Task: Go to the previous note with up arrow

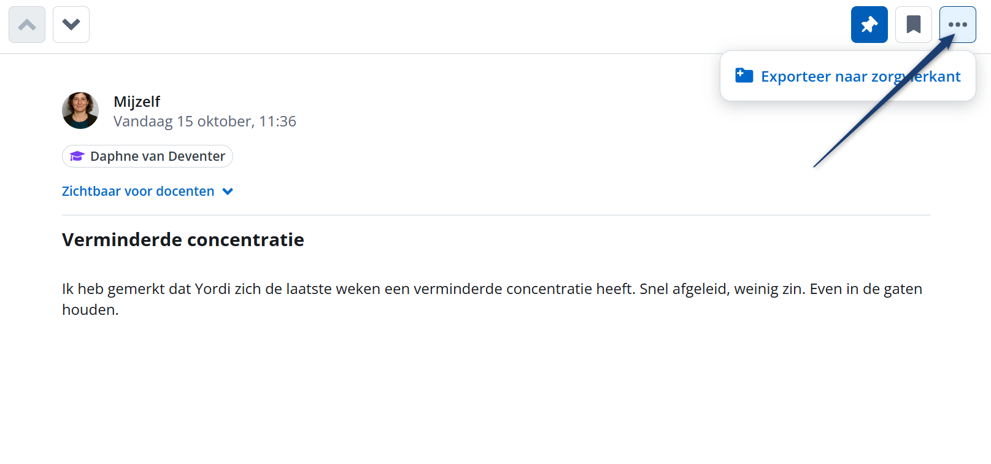Action: pos(27,25)
